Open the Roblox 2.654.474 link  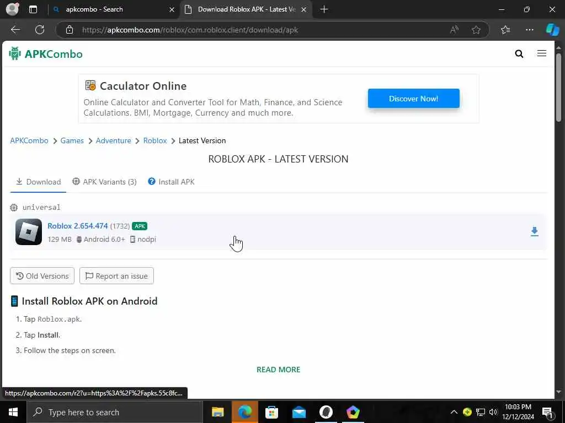coord(77,226)
